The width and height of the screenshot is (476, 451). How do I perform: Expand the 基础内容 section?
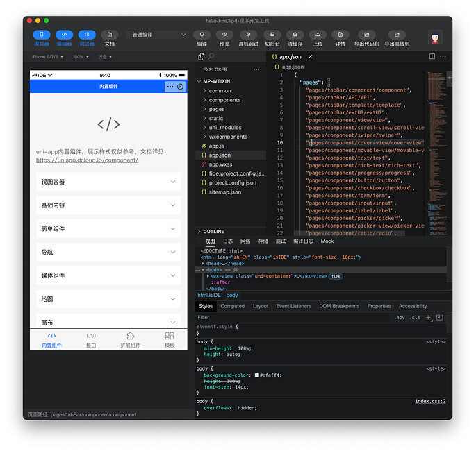tap(108, 205)
